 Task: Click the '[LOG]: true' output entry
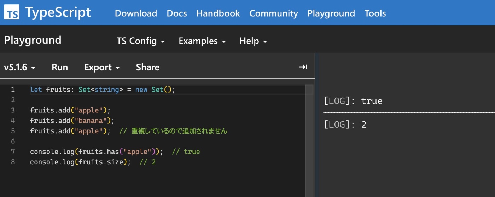[353, 101]
